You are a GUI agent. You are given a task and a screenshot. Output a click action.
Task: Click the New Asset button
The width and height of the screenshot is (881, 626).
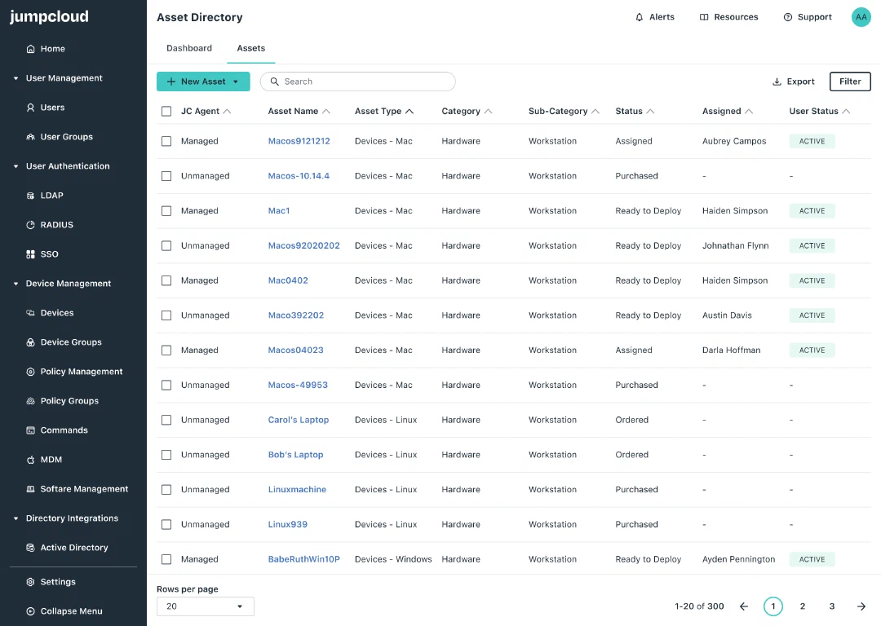203,82
